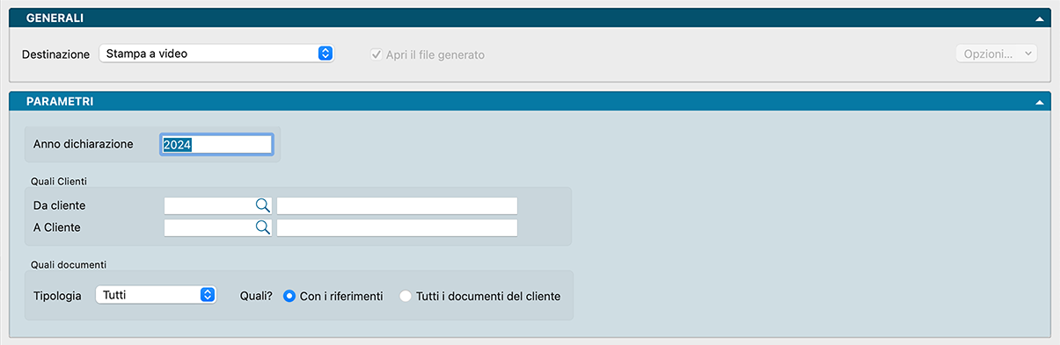Image resolution: width=1060 pixels, height=345 pixels.
Task: Click the A Cliente search magnifier icon
Action: 262,227
